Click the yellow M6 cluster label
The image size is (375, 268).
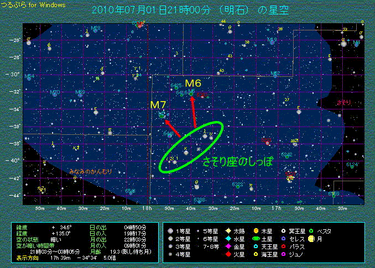coord(194,83)
